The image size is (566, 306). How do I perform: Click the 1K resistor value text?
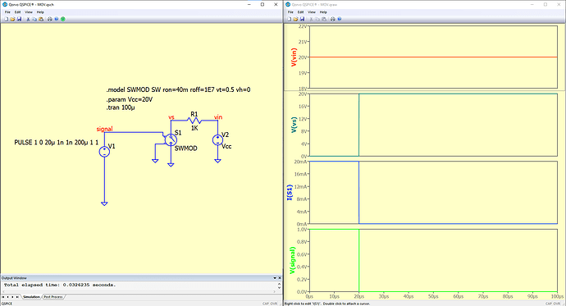[194, 128]
